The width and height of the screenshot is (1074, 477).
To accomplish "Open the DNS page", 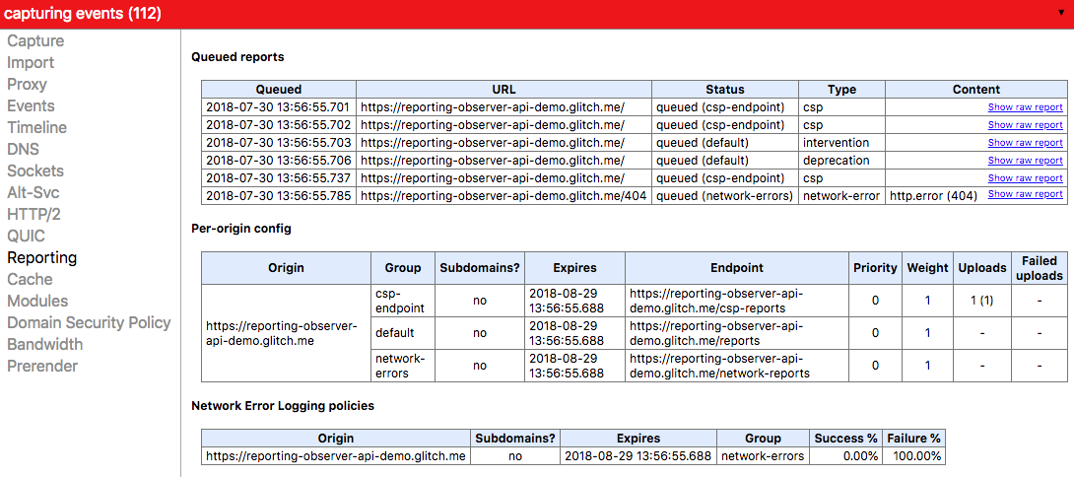I will (x=23, y=150).
